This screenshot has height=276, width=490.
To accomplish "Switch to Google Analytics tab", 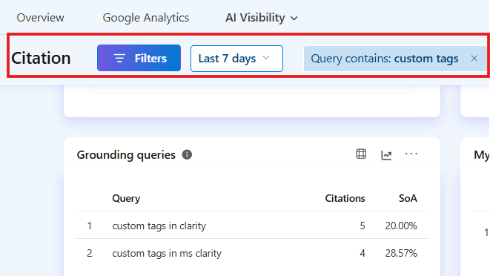I will (145, 18).
